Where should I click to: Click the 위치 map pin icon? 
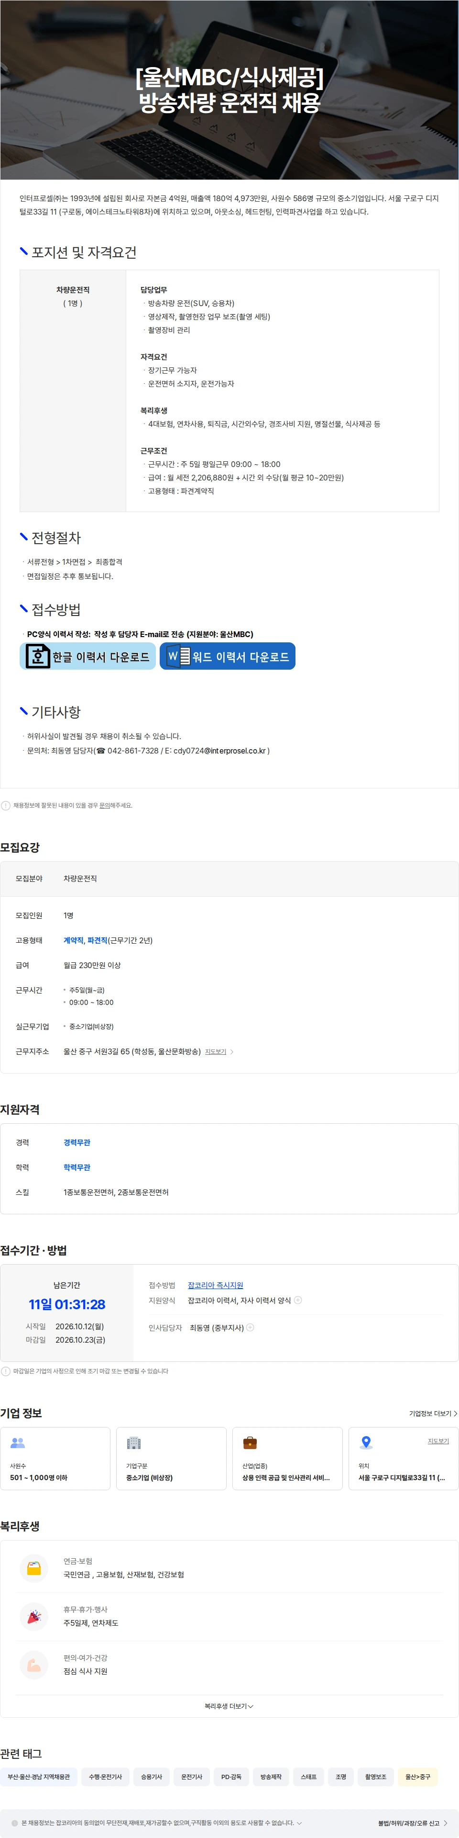[x=366, y=1443]
